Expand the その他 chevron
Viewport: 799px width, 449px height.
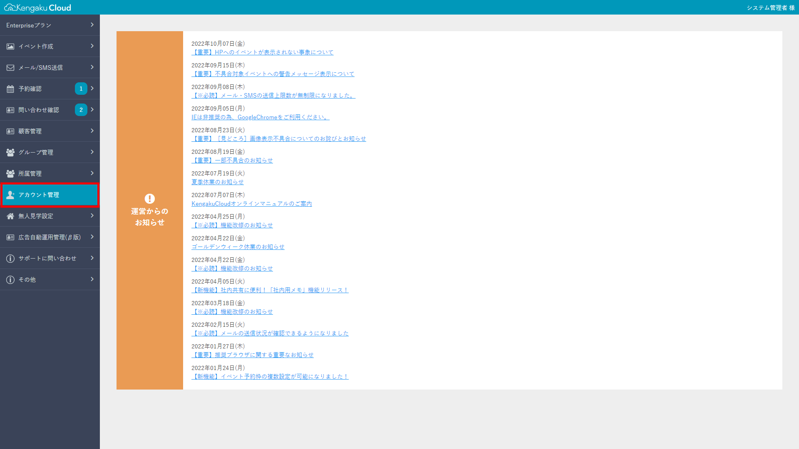tap(92, 279)
